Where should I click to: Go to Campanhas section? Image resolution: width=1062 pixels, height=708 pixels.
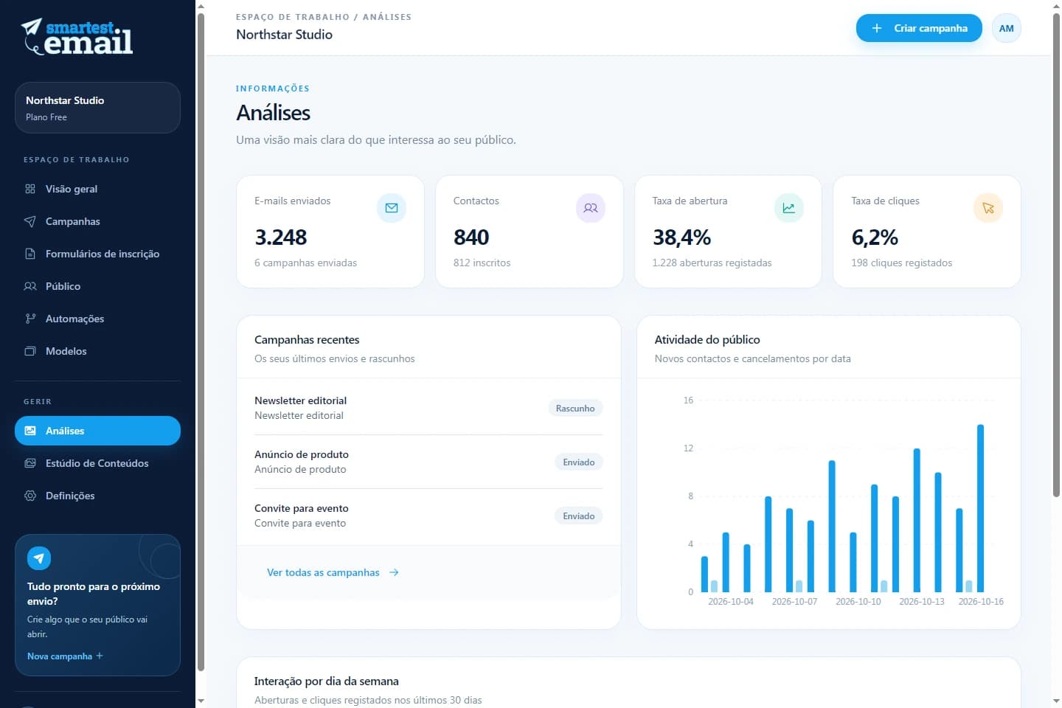[x=97, y=221]
